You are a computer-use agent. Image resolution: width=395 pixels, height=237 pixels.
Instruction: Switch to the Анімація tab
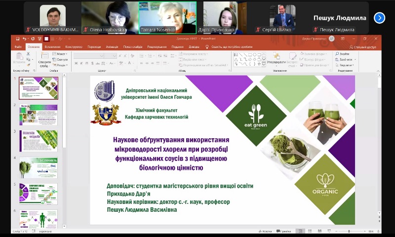click(112, 47)
